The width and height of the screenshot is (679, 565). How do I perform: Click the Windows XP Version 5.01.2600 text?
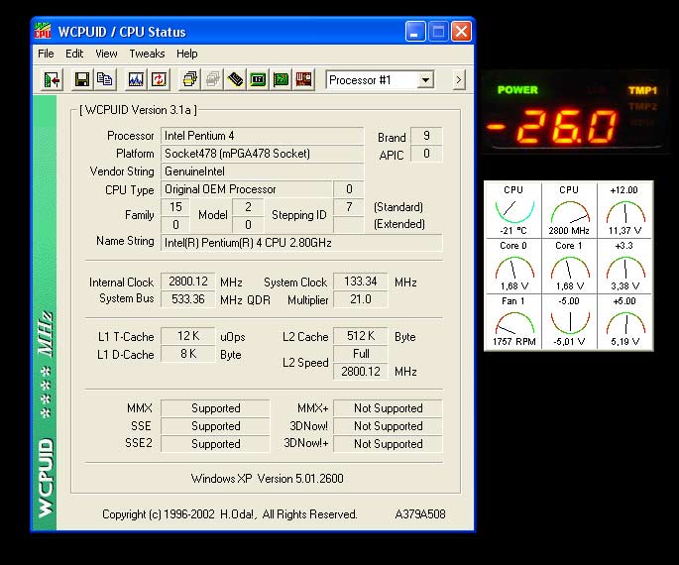pyautogui.click(x=268, y=479)
